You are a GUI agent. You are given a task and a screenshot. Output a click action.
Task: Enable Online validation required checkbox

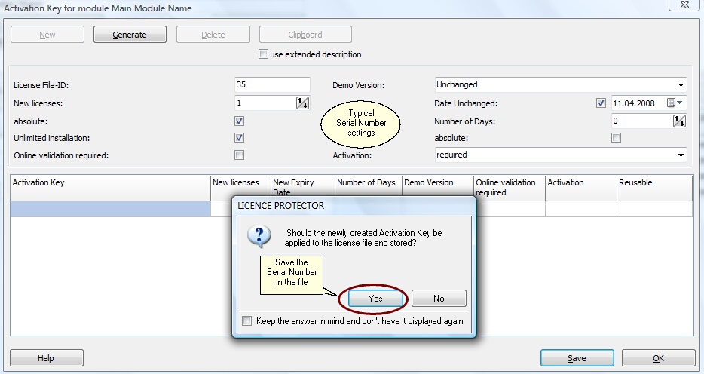pos(239,155)
